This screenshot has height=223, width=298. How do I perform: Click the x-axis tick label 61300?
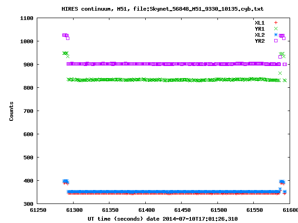74,210
